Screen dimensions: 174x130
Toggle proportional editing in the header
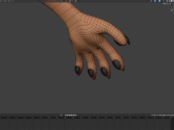click(x=76, y=1)
